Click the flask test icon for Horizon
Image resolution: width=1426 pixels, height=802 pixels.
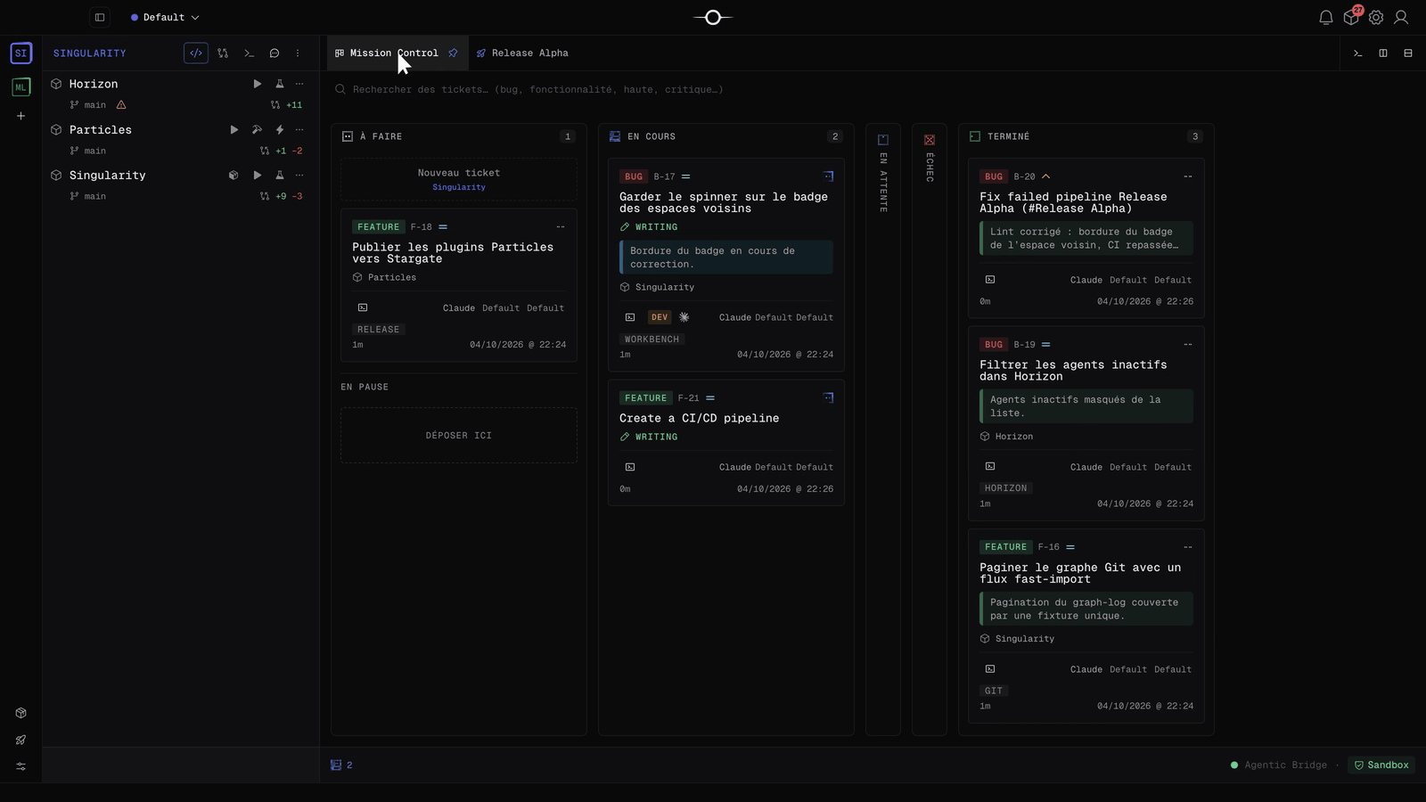pyautogui.click(x=279, y=84)
